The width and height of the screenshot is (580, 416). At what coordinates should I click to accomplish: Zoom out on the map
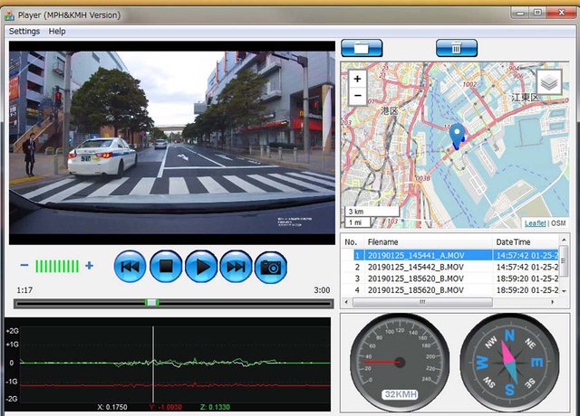click(x=358, y=95)
